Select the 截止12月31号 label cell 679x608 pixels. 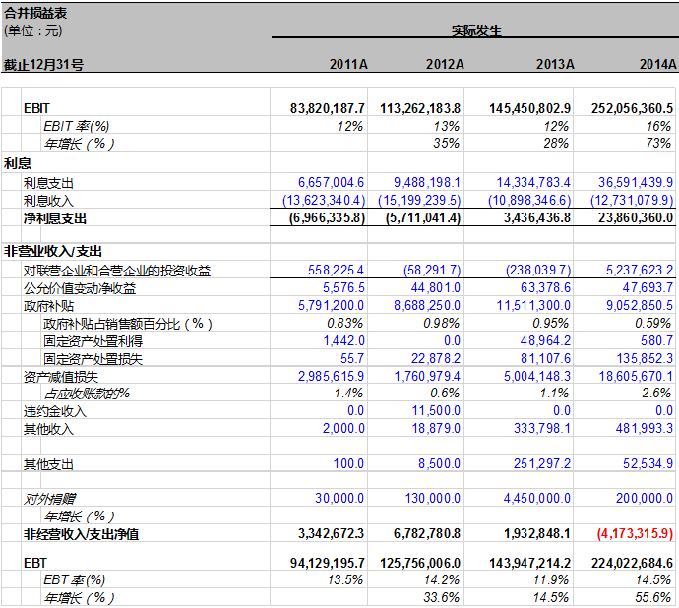(42, 64)
